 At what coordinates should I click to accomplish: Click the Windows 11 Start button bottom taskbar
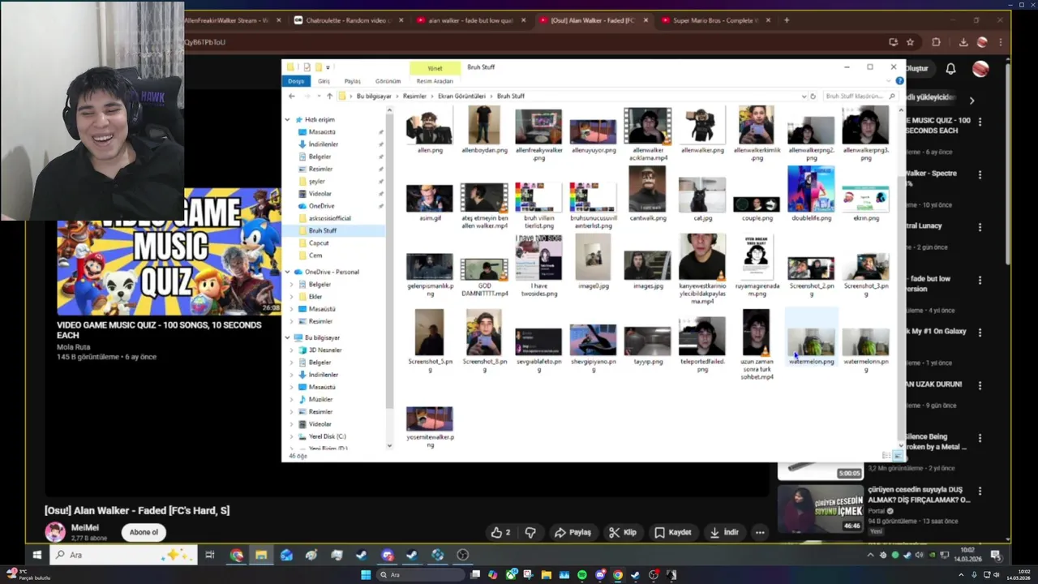[x=366, y=575]
